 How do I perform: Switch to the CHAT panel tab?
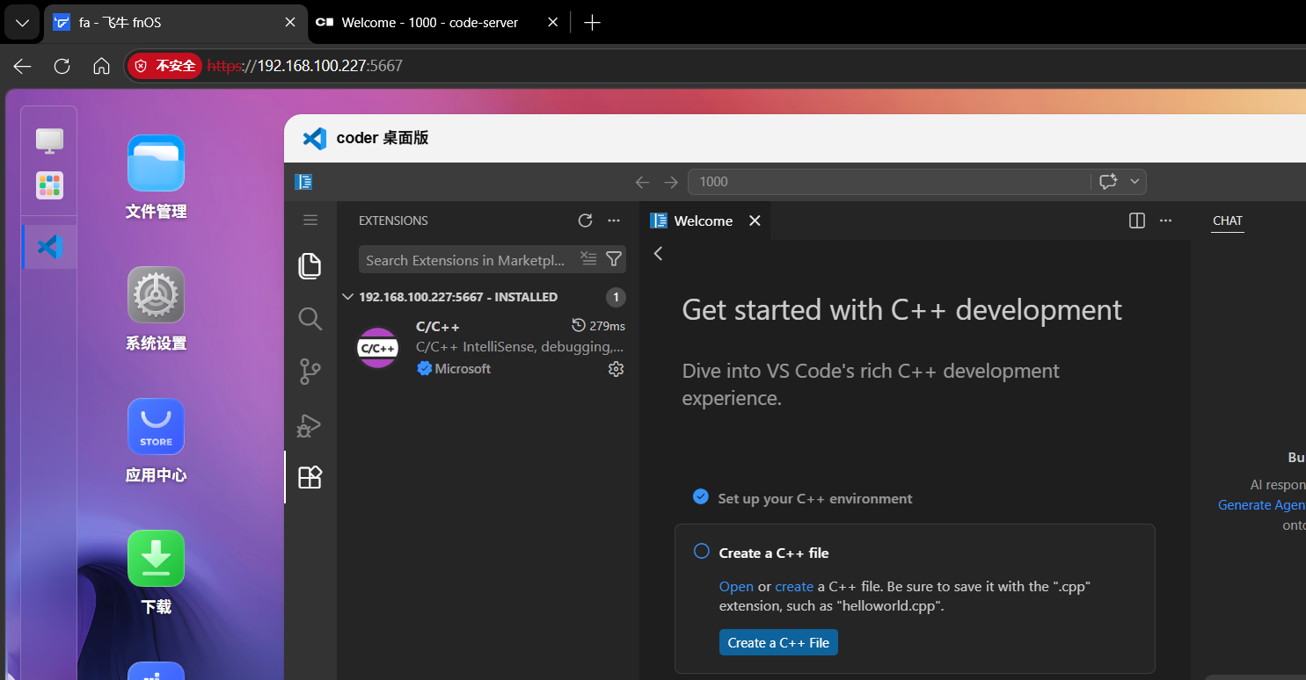click(1228, 221)
